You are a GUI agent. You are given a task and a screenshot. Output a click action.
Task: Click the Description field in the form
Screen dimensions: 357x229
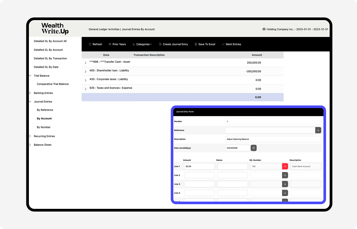pyautogui.click(x=273, y=139)
